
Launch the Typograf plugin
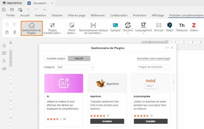point(116,27)
